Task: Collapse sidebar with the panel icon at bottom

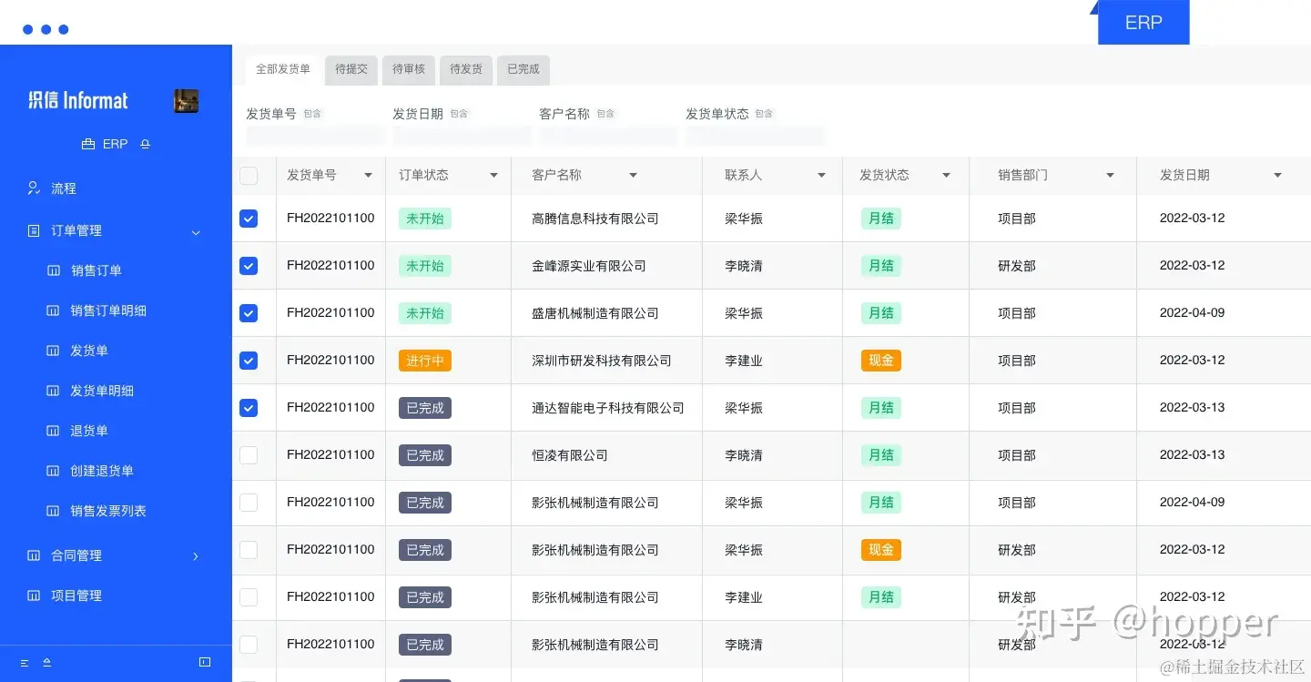Action: click(205, 662)
